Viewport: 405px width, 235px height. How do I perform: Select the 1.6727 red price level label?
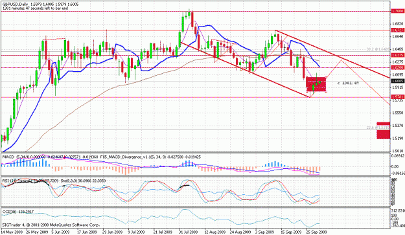[397, 30]
